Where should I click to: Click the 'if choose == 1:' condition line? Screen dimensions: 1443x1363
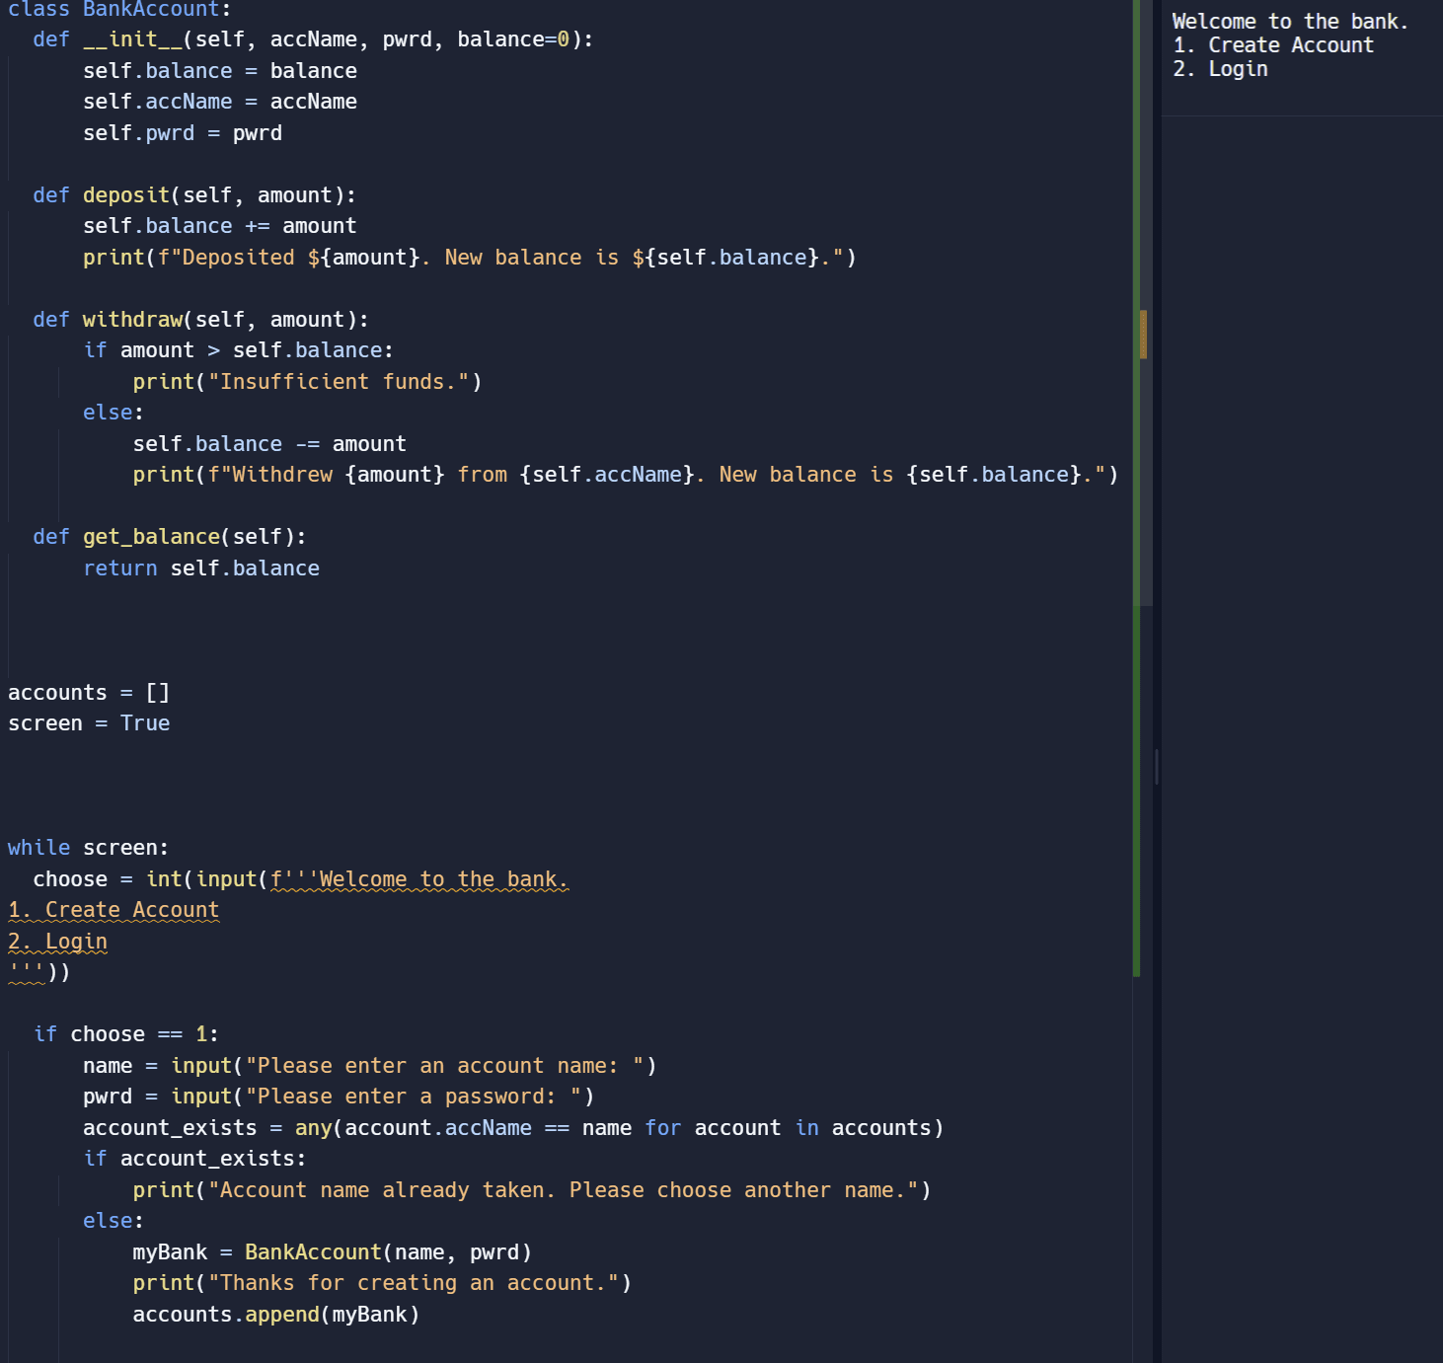[x=125, y=1034]
